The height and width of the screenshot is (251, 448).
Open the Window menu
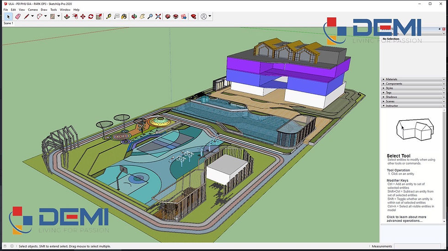[65, 10]
